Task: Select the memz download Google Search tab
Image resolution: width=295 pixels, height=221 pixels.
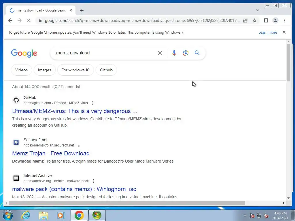Action: point(41,11)
